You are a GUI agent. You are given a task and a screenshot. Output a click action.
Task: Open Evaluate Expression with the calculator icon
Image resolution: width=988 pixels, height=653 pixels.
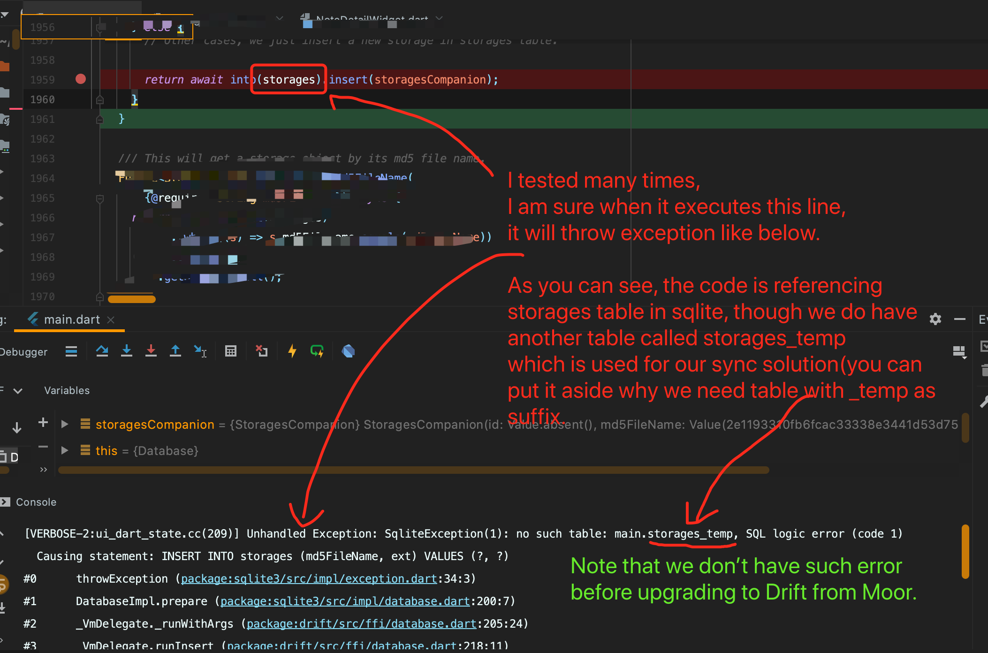point(230,351)
